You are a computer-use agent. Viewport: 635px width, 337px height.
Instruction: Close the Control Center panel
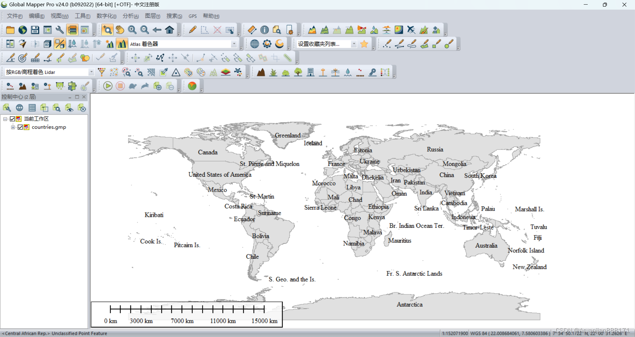tap(84, 97)
